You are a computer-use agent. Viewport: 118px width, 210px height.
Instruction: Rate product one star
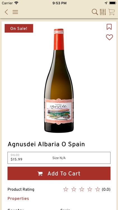(x=66, y=189)
